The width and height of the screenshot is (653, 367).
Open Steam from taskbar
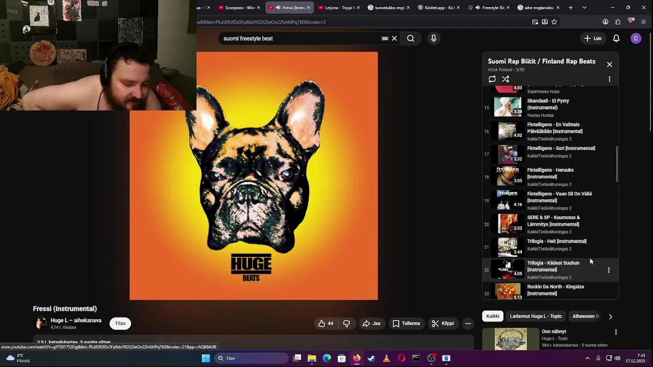pos(371,358)
